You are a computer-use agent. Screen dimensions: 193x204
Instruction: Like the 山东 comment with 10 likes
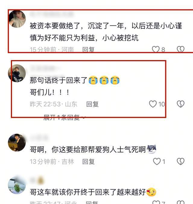[x=153, y=104]
